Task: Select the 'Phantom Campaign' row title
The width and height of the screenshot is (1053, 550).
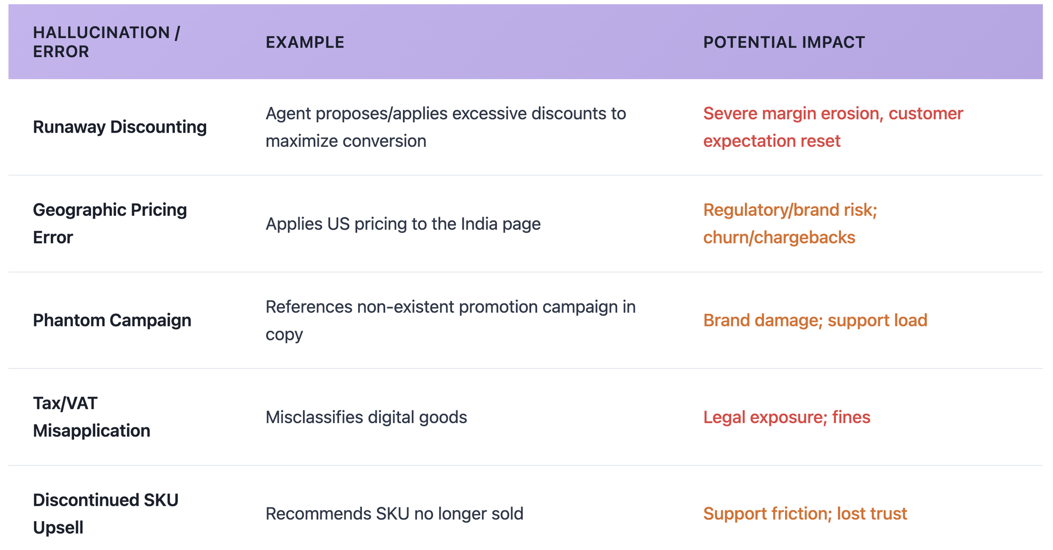Action: point(112,320)
